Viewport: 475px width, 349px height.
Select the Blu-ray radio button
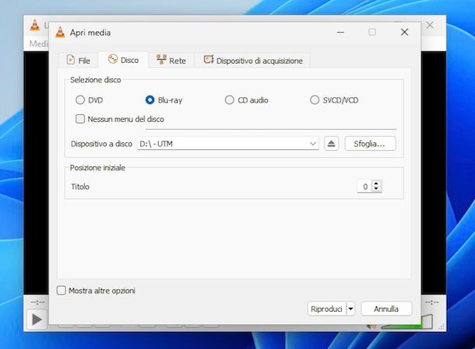click(x=151, y=100)
